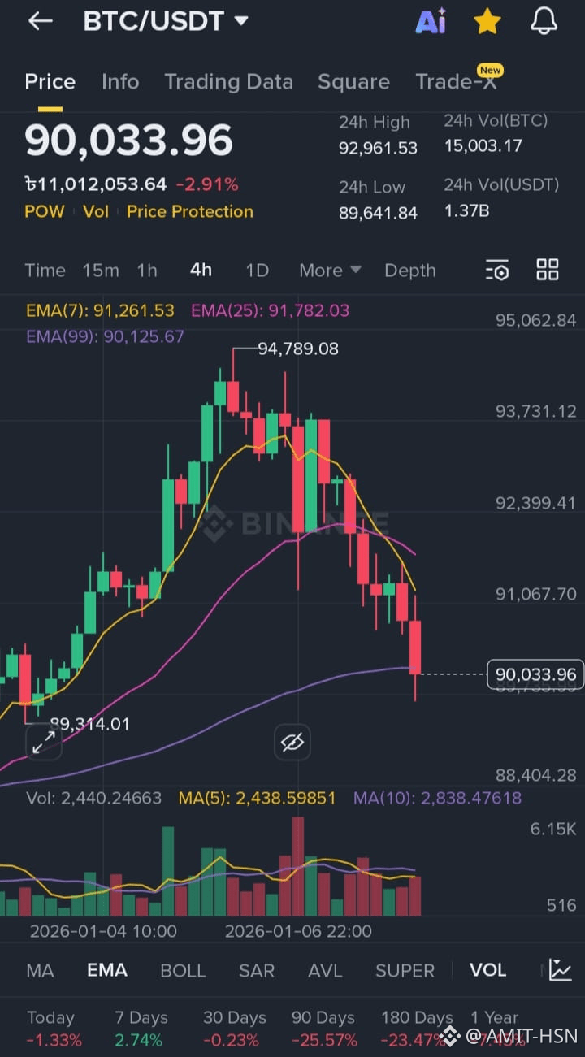Switch to the Depth chart
This screenshot has width=585, height=1057.
coord(410,271)
